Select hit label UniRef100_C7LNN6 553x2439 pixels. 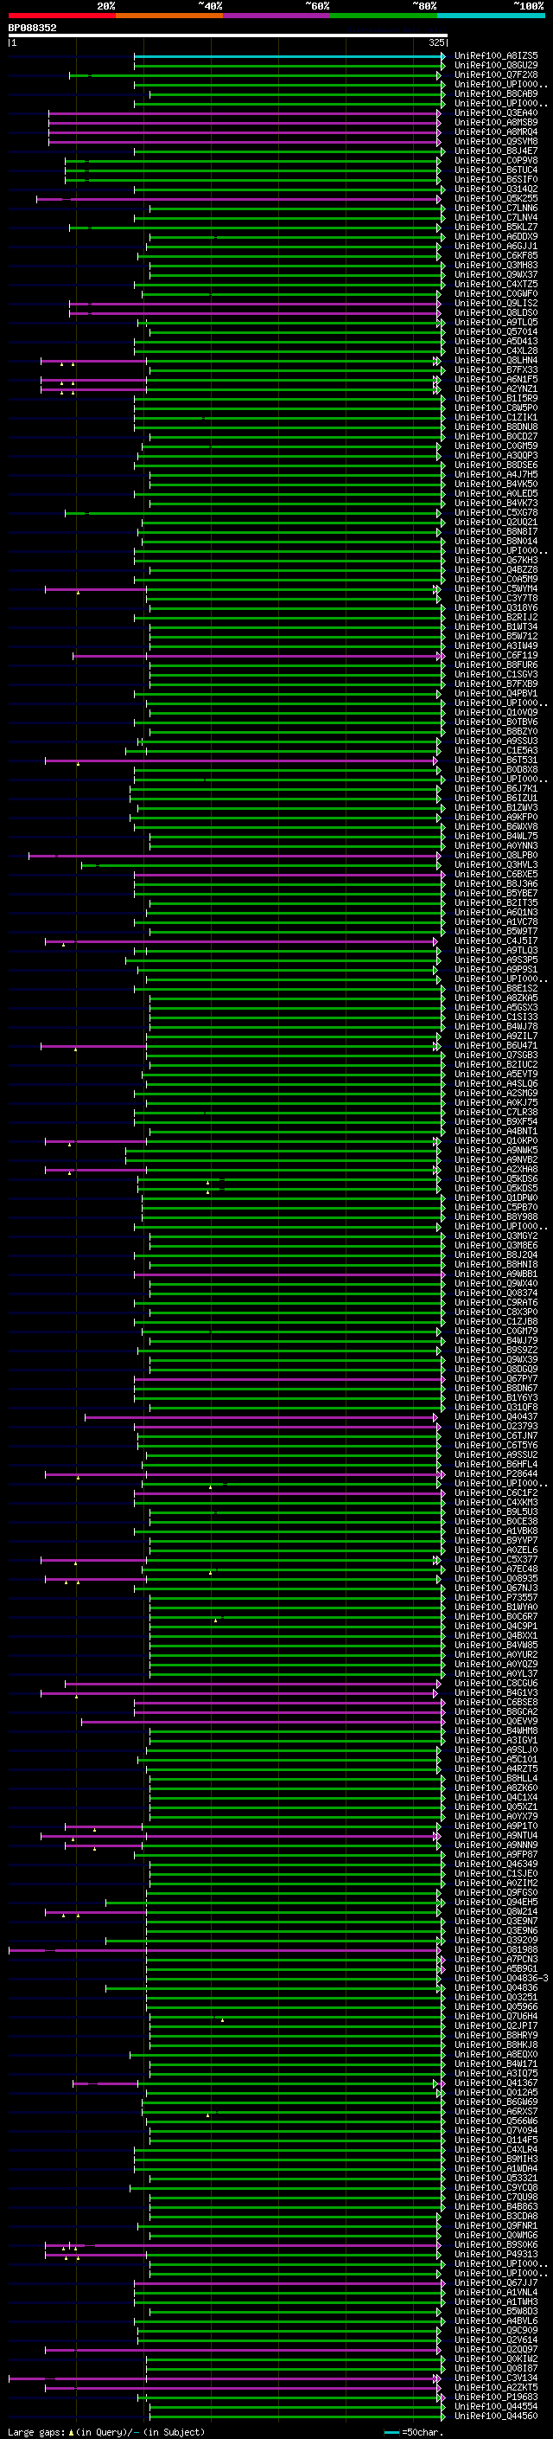[495, 209]
